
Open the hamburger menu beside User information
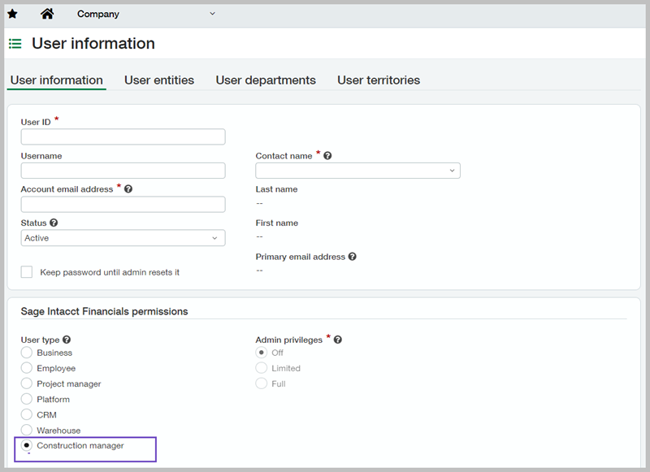(x=15, y=44)
